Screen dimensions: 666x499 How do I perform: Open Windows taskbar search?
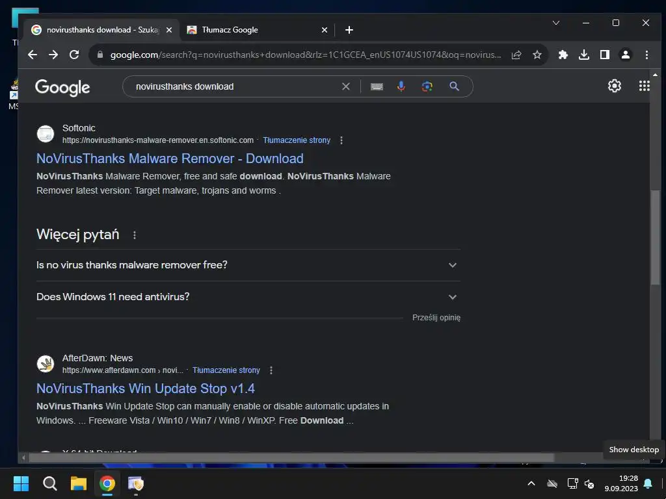coord(49,483)
